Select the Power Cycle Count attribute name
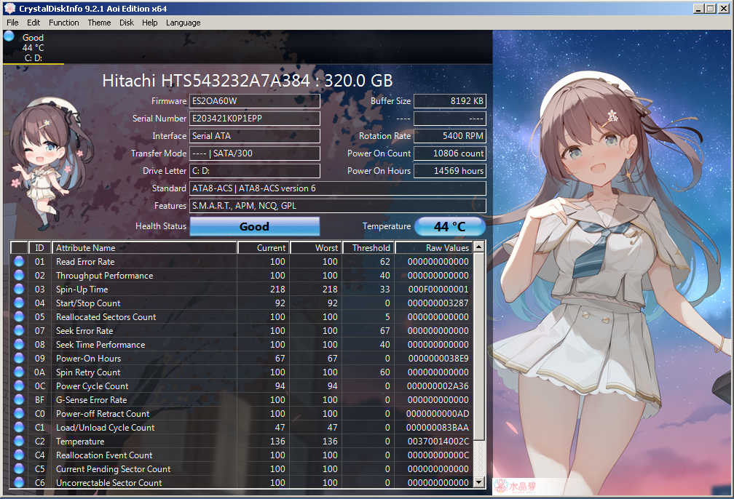The height and width of the screenshot is (499, 734). (x=92, y=386)
